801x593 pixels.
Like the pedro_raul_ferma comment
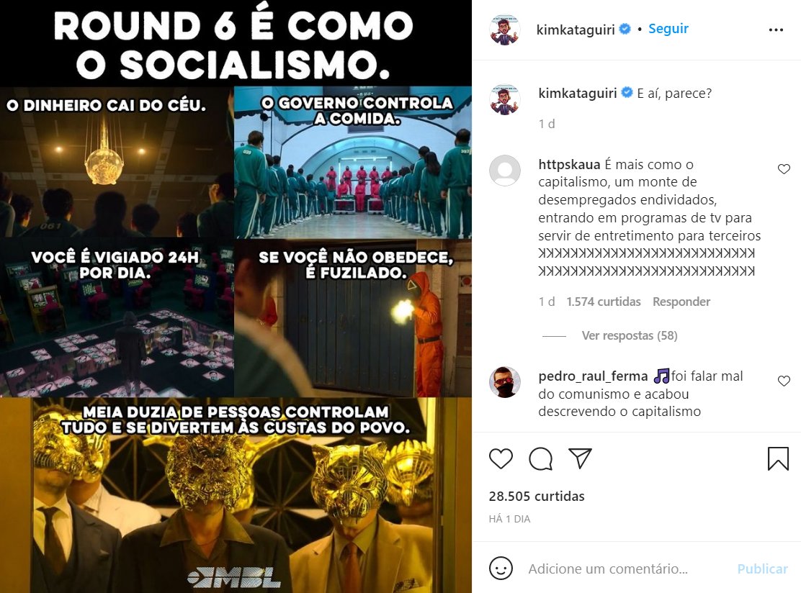click(784, 381)
